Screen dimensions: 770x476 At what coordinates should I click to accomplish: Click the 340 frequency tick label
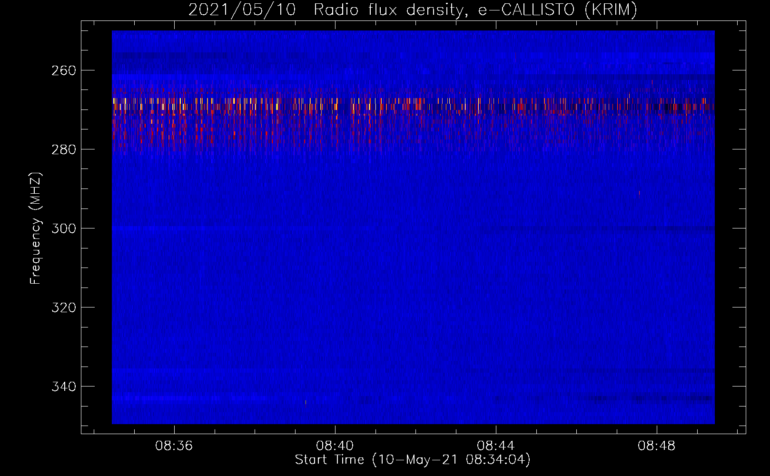click(64, 387)
